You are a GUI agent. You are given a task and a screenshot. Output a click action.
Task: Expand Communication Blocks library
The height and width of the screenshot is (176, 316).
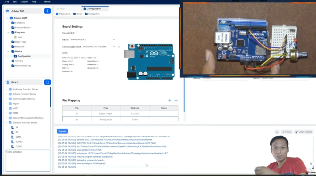[6, 99]
